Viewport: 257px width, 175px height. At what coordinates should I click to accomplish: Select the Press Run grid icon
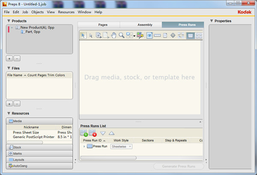[90, 146]
